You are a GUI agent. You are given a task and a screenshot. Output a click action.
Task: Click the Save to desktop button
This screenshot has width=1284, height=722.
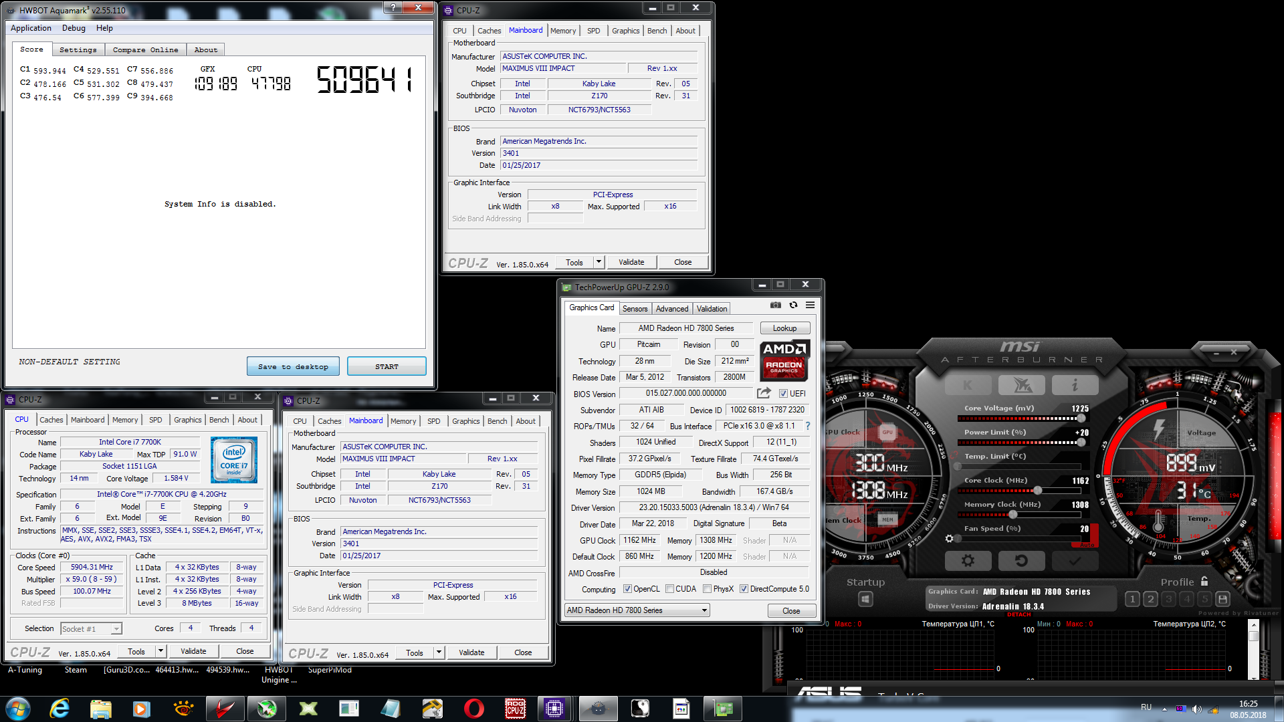(x=293, y=366)
